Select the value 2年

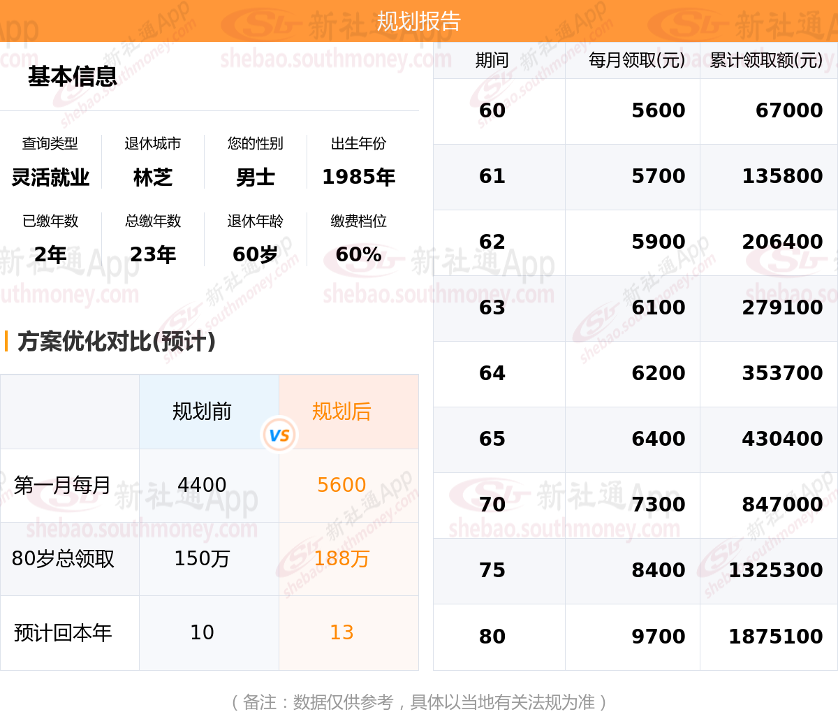[50, 254]
